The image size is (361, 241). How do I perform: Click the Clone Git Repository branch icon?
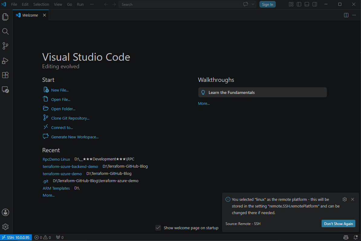coord(46,117)
